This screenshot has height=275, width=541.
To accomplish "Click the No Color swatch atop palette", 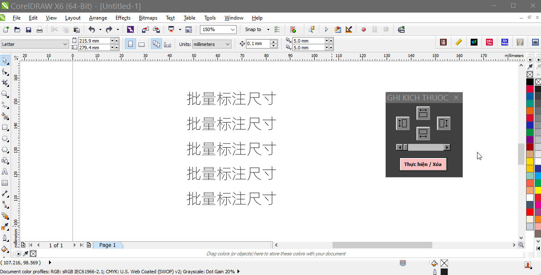I will (x=529, y=74).
